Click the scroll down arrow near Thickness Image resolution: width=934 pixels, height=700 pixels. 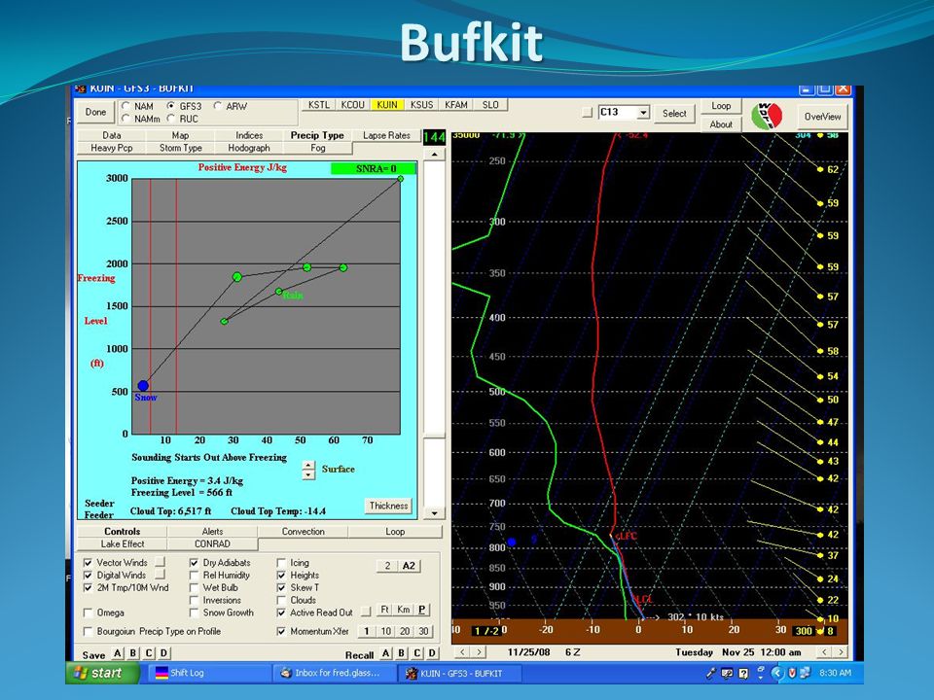(434, 512)
